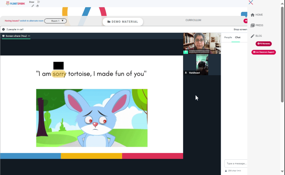
Task: Open the Room 1 dropdown
Action: (56, 21)
